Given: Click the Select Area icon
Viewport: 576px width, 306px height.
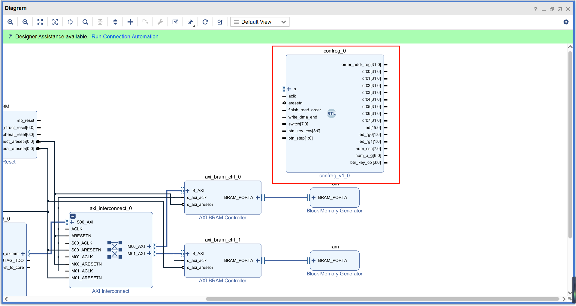Looking at the screenshot, I should 55,22.
